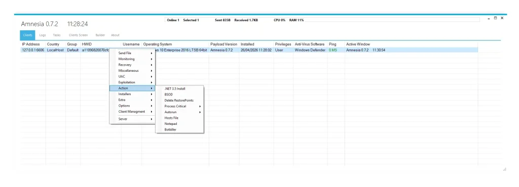Click the BSOD submenu entry
The height and width of the screenshot is (187, 519).
180,95
